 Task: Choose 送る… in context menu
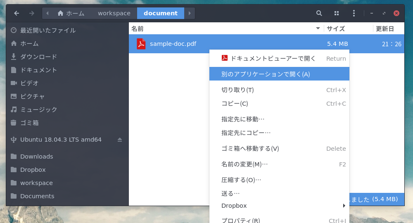click(279, 194)
